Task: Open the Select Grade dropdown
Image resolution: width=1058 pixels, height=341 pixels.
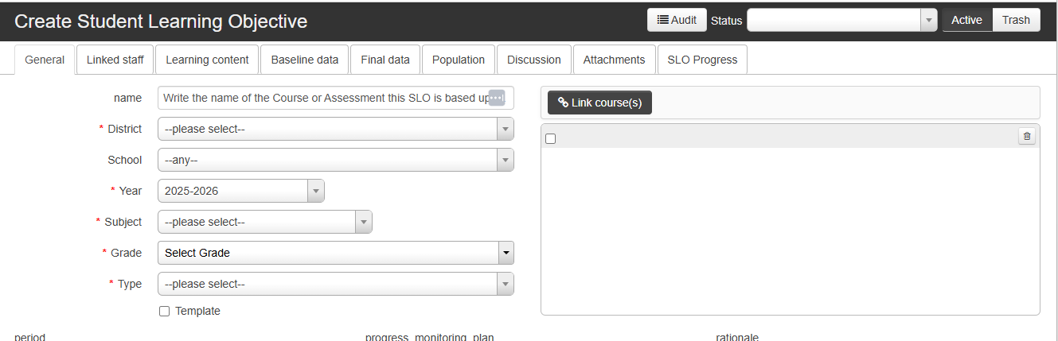Action: click(x=335, y=253)
